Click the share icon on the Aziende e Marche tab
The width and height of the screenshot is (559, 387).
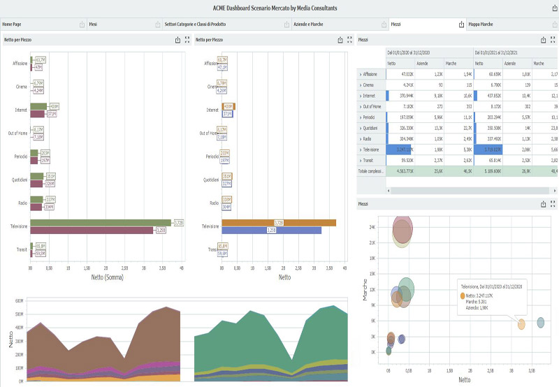(382, 24)
